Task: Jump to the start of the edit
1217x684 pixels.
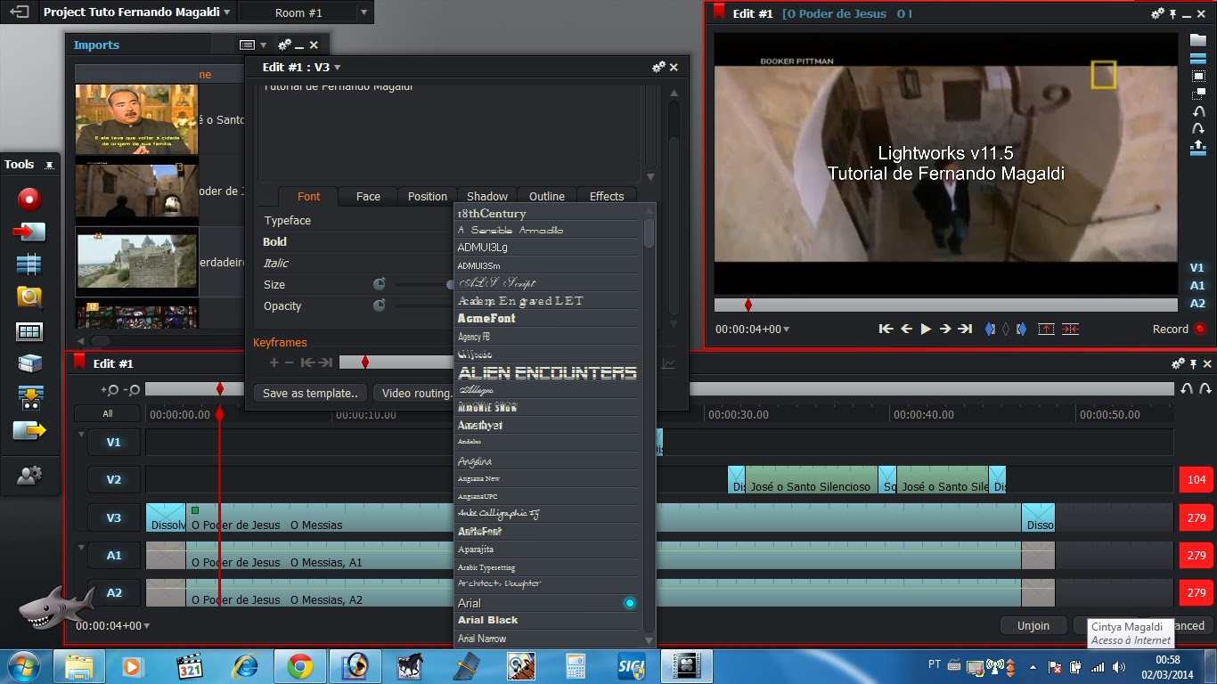Action: [886, 329]
